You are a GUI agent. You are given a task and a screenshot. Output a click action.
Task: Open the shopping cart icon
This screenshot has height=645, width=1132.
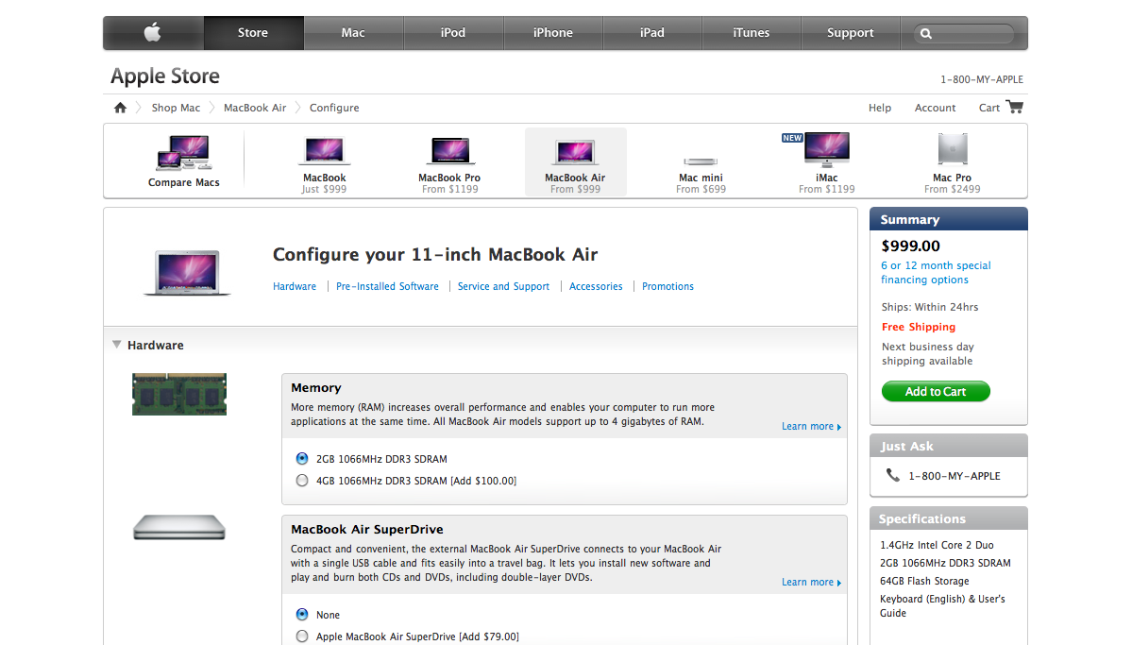coord(1014,107)
